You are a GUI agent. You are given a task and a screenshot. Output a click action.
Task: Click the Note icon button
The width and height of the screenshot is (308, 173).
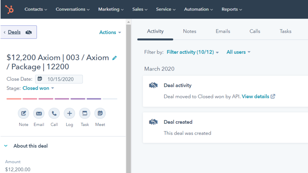click(23, 113)
